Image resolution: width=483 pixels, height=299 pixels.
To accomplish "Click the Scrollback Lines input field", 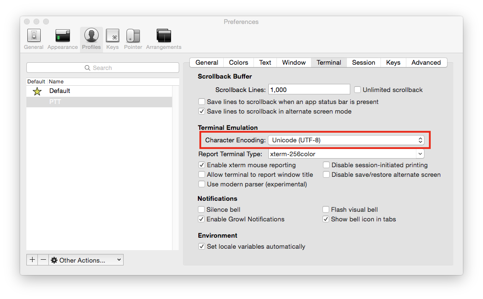I will coord(309,89).
